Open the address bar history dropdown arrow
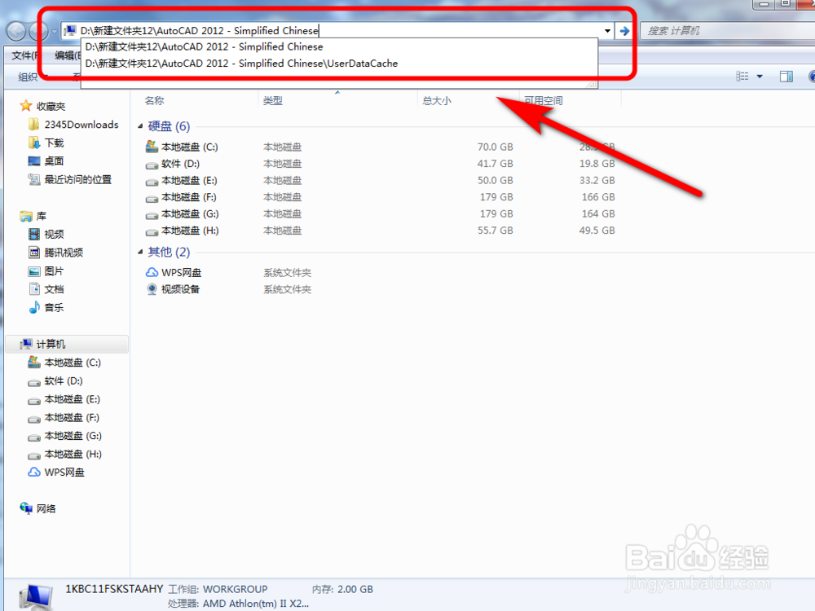 click(607, 31)
